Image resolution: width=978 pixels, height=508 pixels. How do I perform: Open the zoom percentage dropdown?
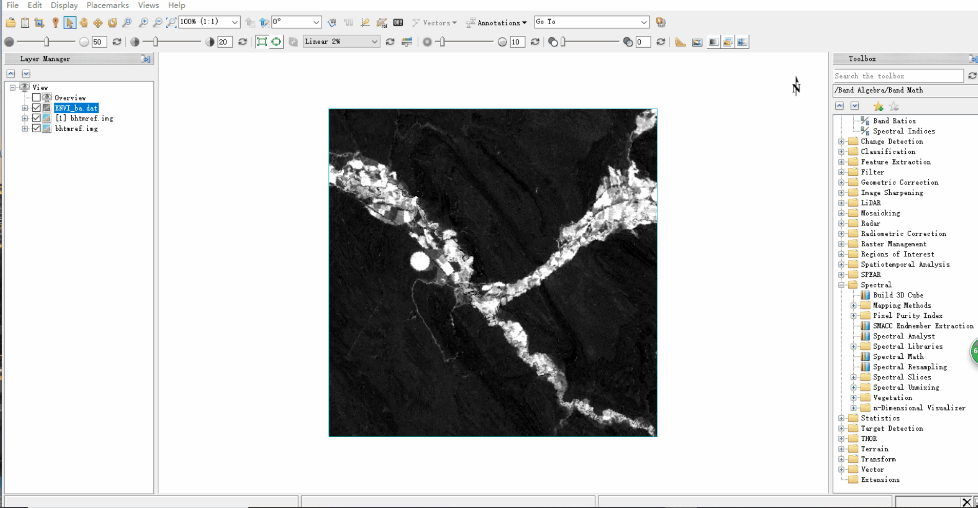point(234,22)
